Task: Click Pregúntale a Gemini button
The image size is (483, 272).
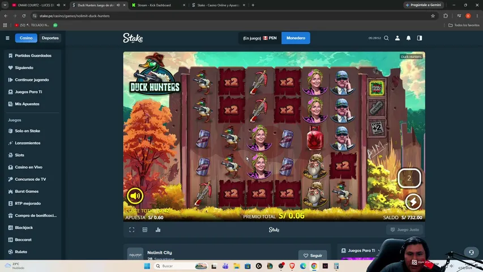Action: pos(424,5)
